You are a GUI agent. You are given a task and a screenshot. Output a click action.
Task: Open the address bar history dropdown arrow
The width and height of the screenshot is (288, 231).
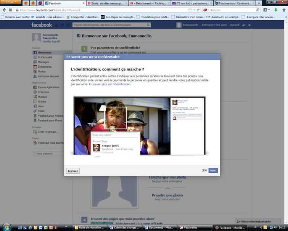point(194,10)
